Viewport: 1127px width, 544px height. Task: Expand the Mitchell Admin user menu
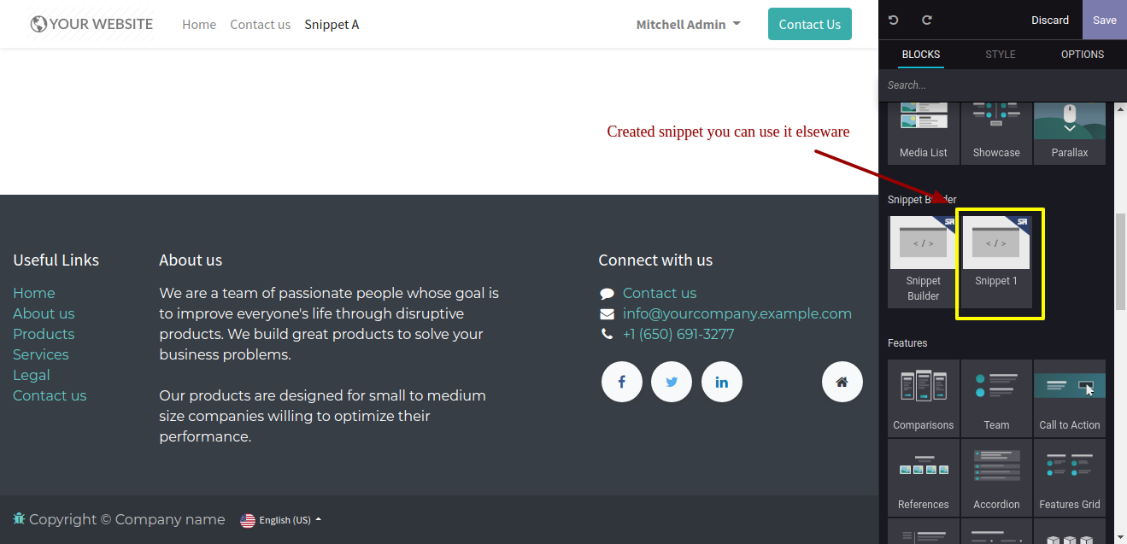tap(688, 25)
